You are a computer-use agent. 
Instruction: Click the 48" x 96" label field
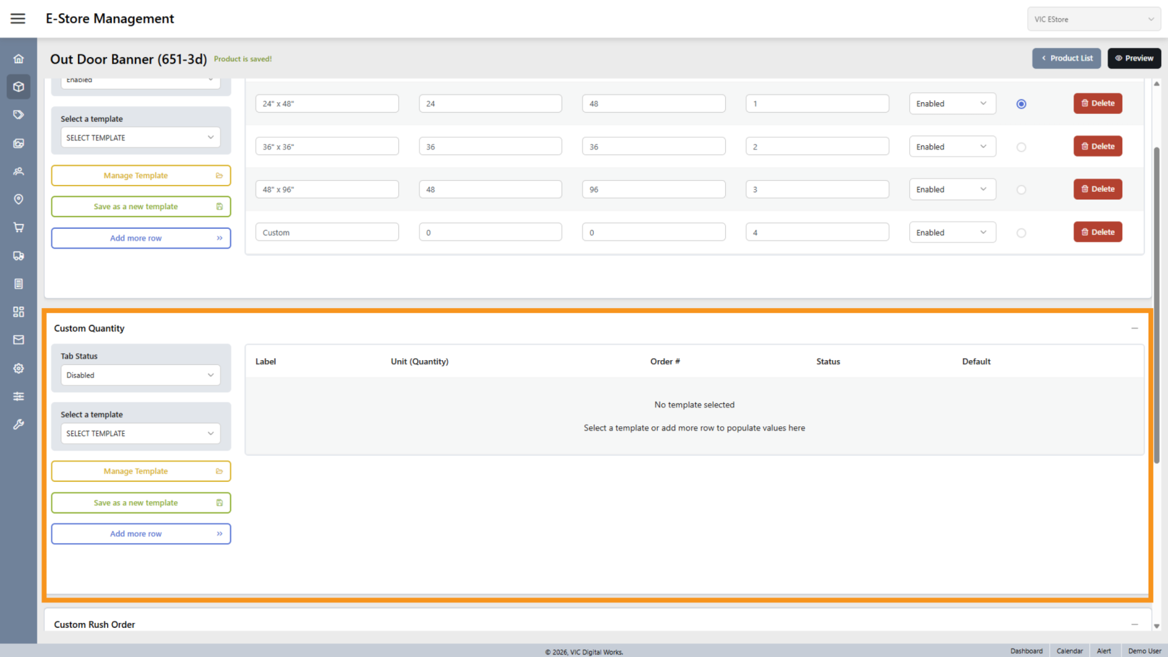[x=327, y=190]
